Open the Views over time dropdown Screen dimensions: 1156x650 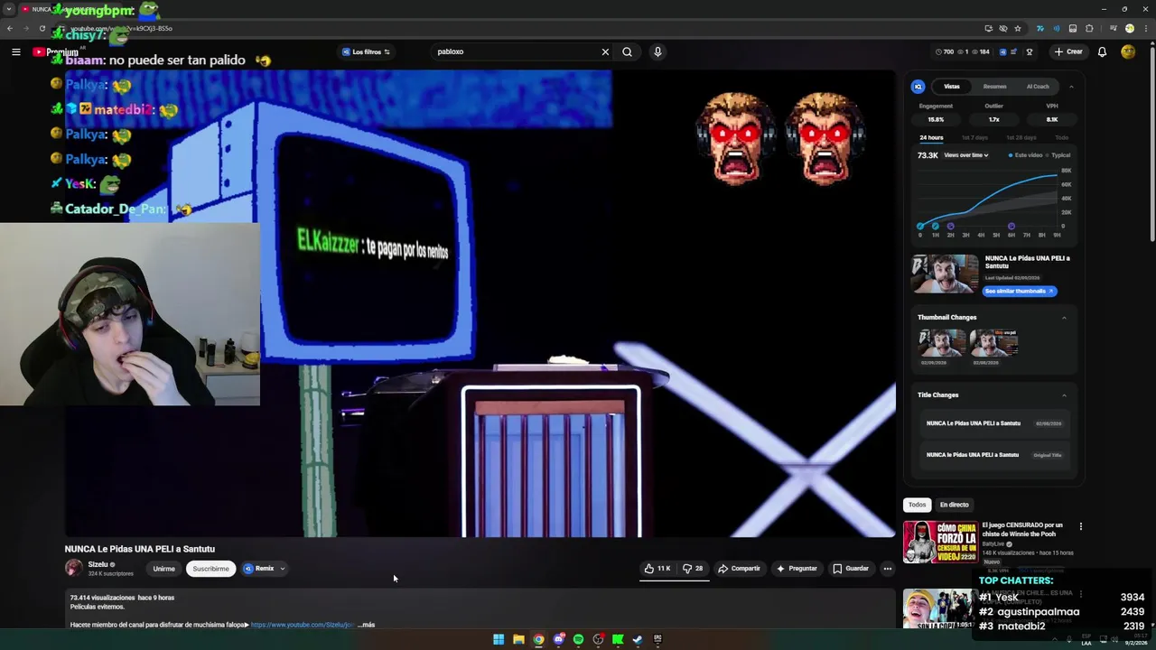pos(966,155)
